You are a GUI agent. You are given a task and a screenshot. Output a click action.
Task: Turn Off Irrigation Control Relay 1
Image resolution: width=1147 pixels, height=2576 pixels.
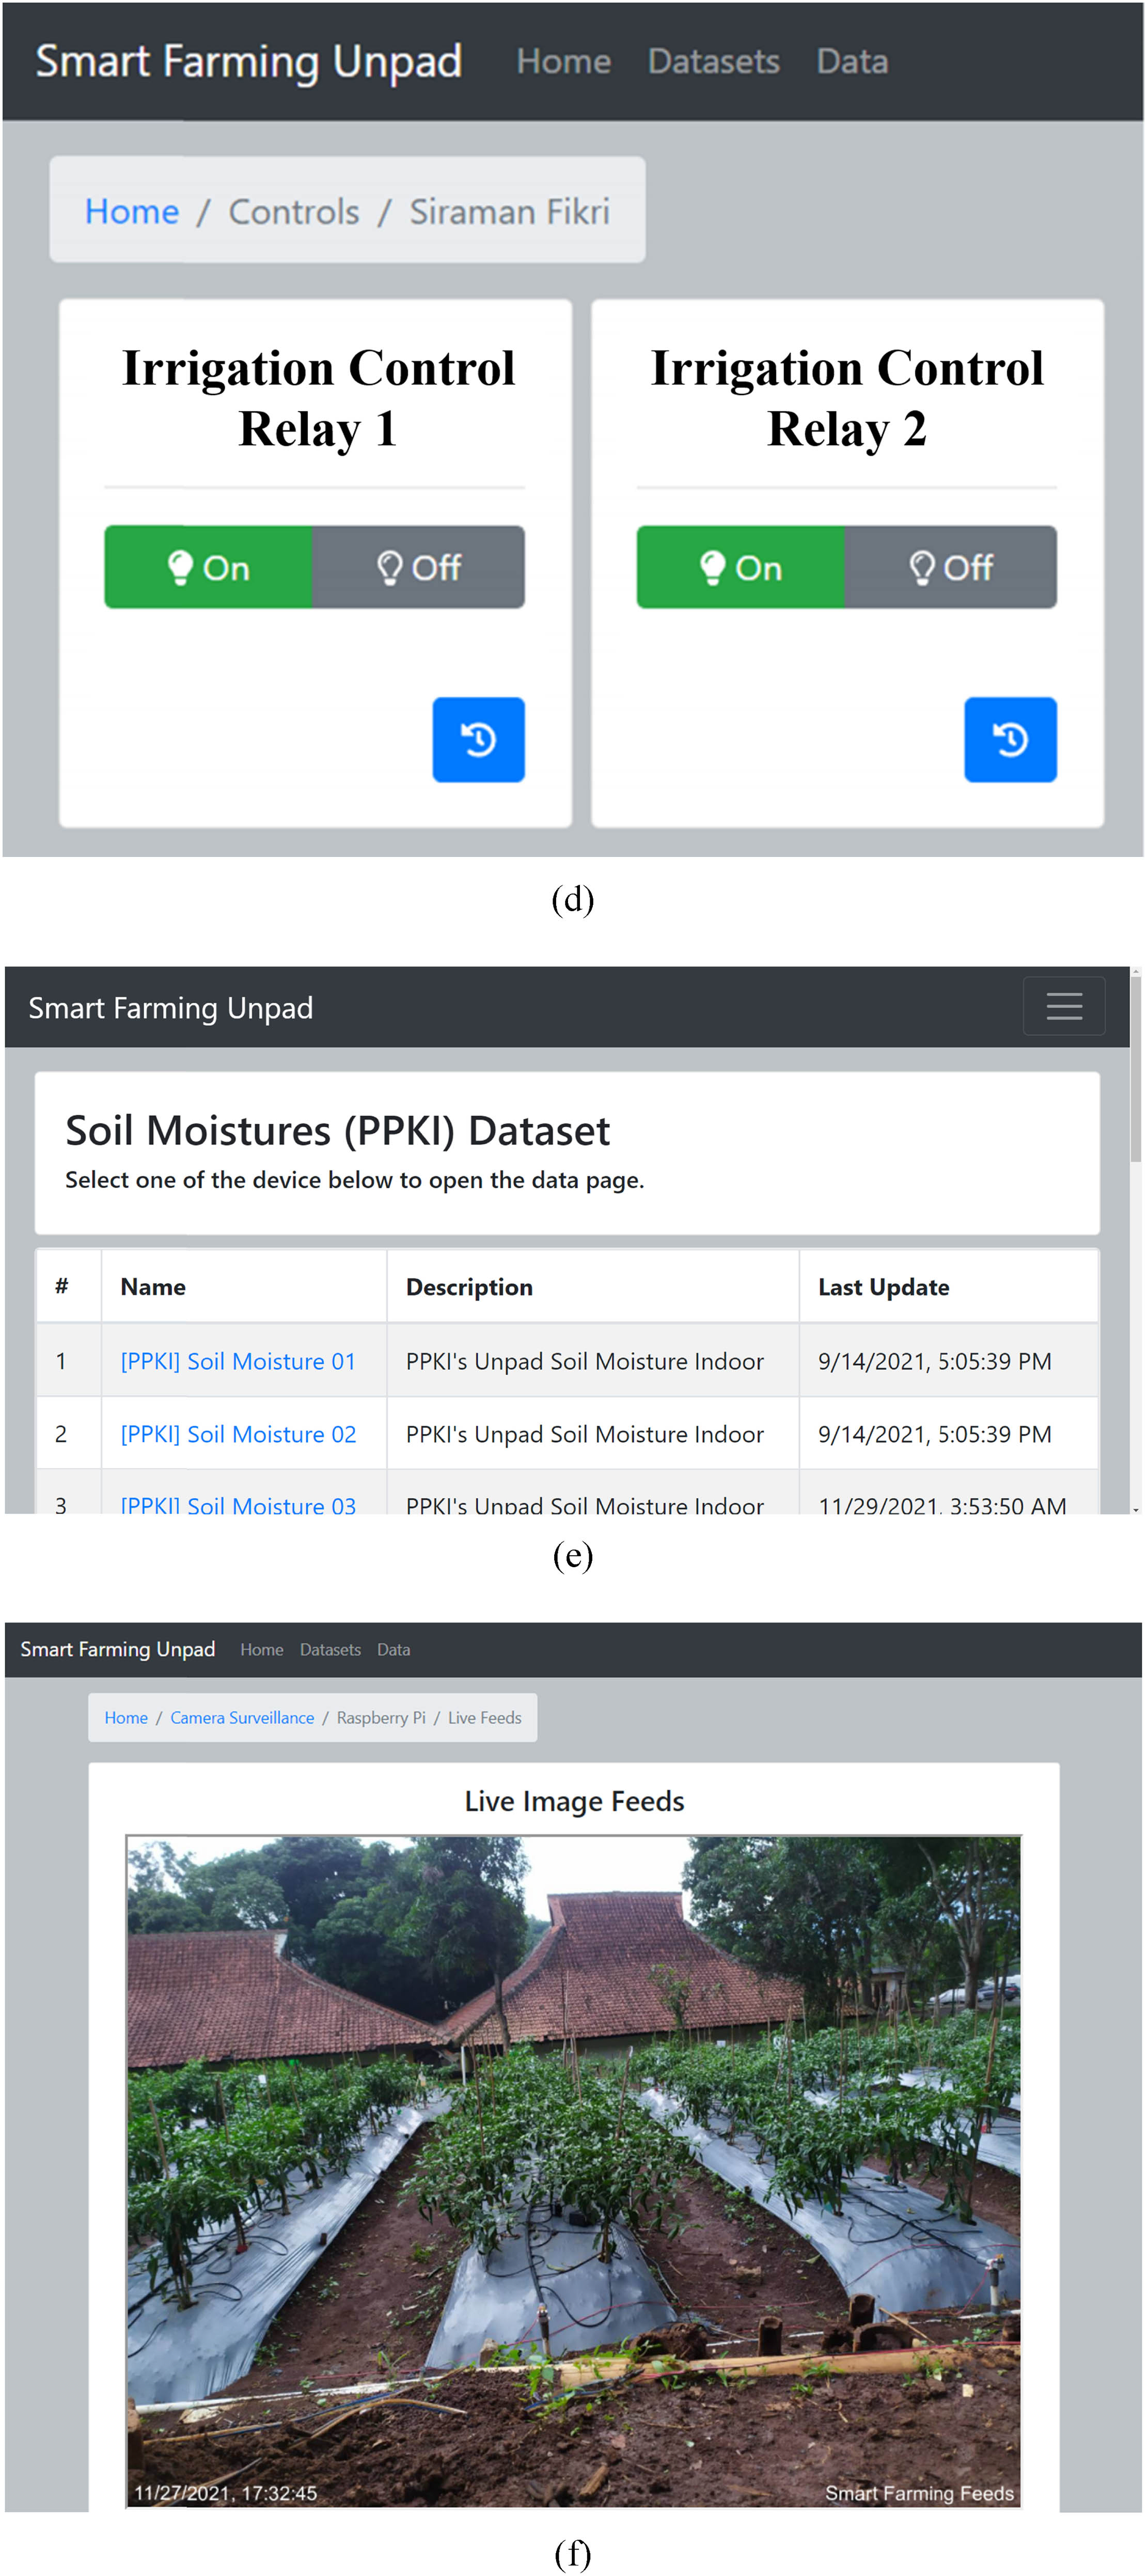tap(418, 567)
